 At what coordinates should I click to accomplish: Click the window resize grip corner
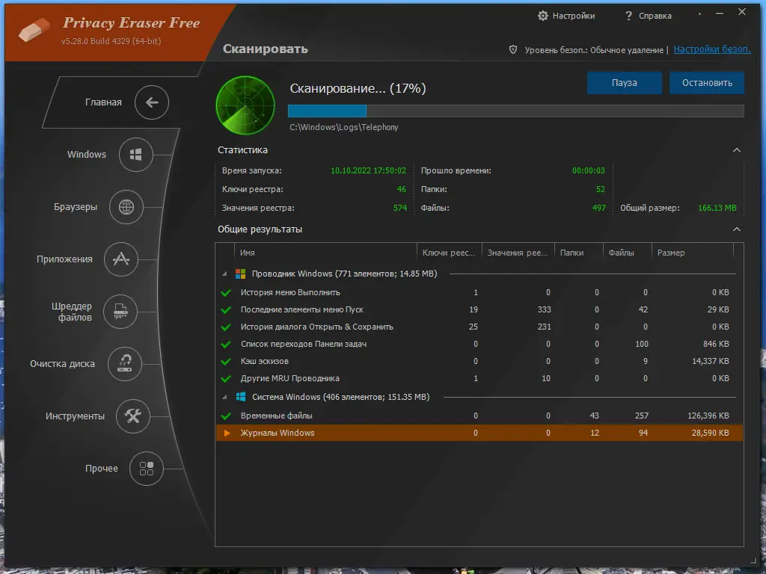[x=753, y=561]
